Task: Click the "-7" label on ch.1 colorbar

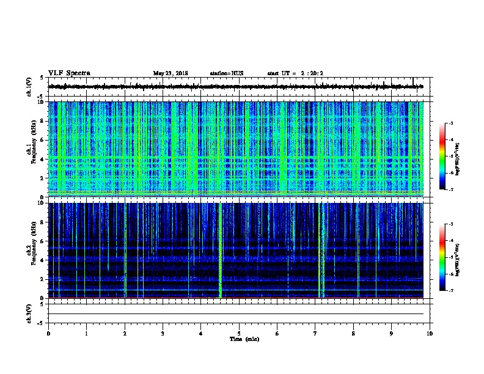Action: [x=450, y=189]
